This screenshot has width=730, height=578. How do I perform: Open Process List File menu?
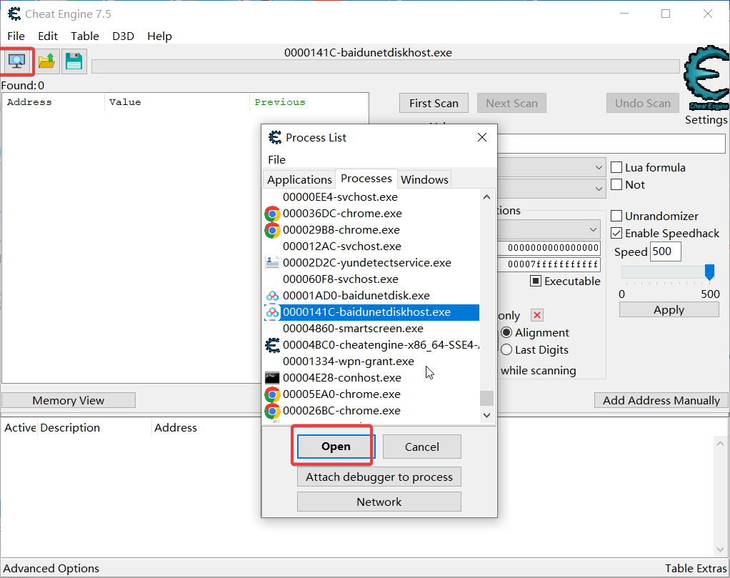[x=276, y=160]
